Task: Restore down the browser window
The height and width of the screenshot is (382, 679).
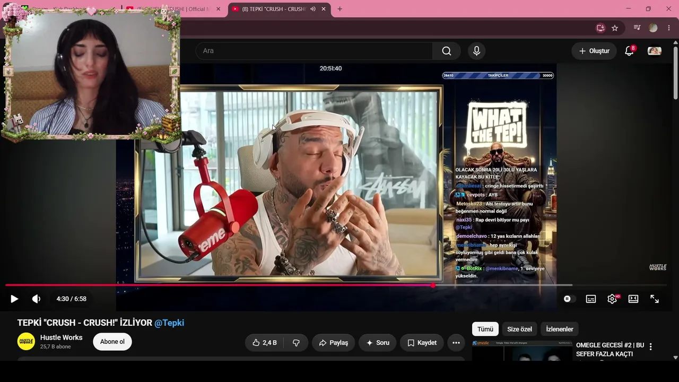Action: (x=648, y=9)
